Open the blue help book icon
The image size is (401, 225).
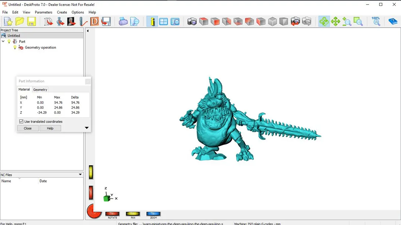point(393,21)
